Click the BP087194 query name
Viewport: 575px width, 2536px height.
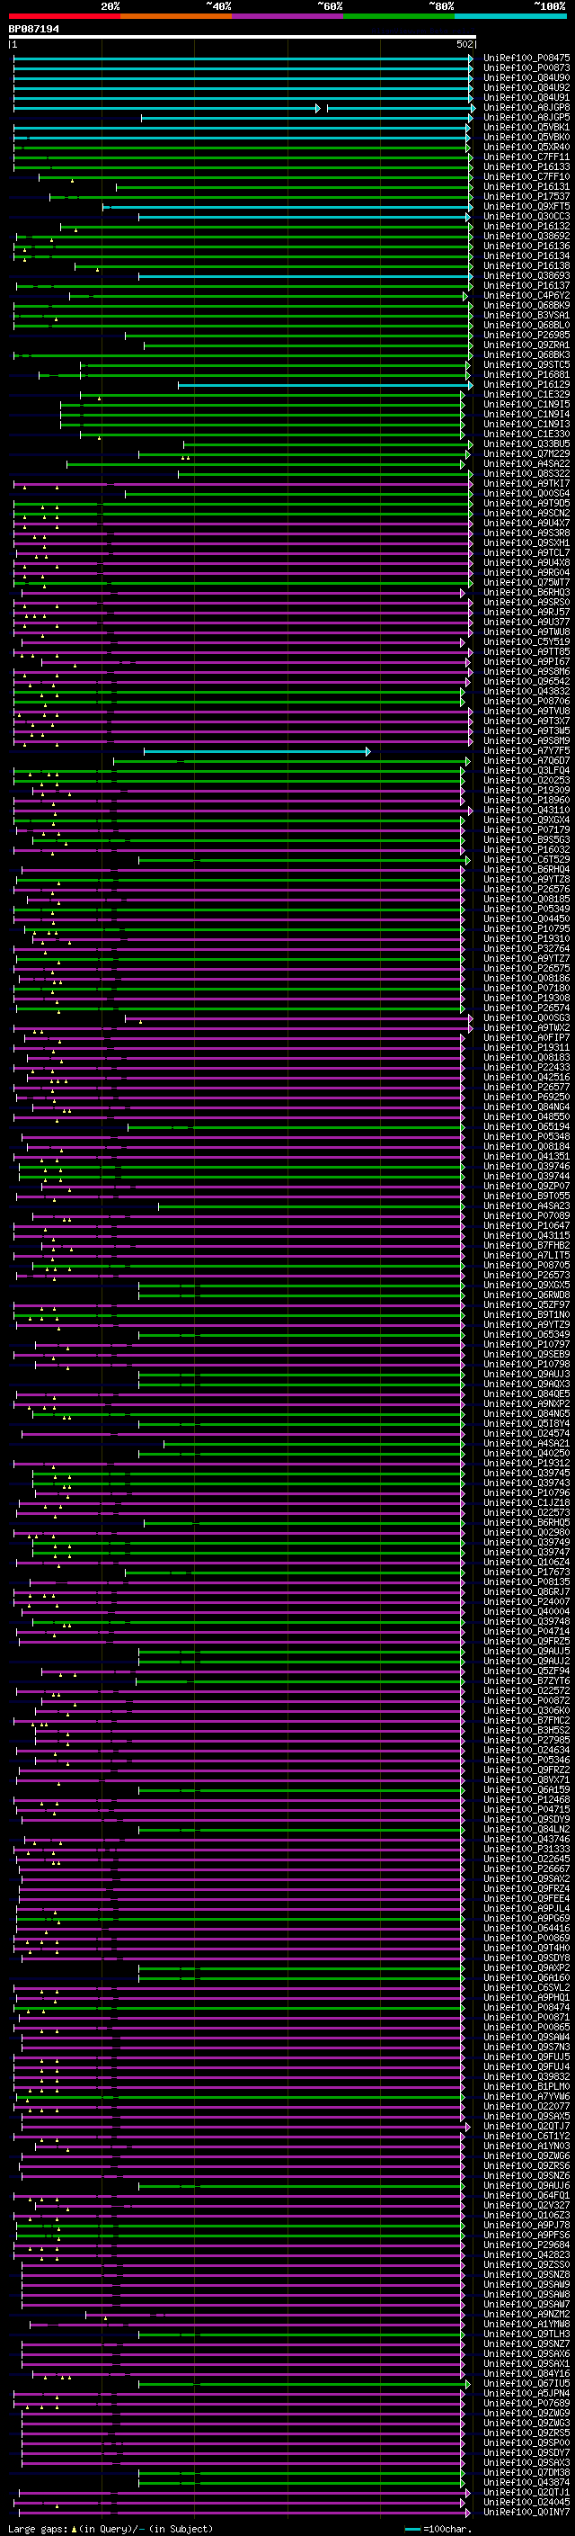[33, 29]
